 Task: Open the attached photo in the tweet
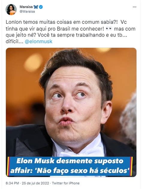tap(71, 112)
